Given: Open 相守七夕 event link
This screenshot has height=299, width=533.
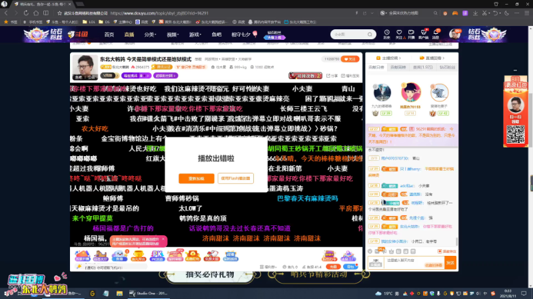Looking at the screenshot, I should [x=241, y=35].
